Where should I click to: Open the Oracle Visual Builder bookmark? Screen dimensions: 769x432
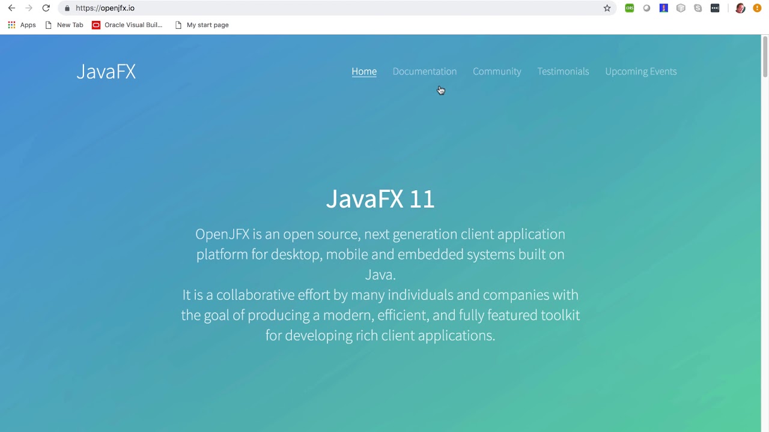click(127, 25)
